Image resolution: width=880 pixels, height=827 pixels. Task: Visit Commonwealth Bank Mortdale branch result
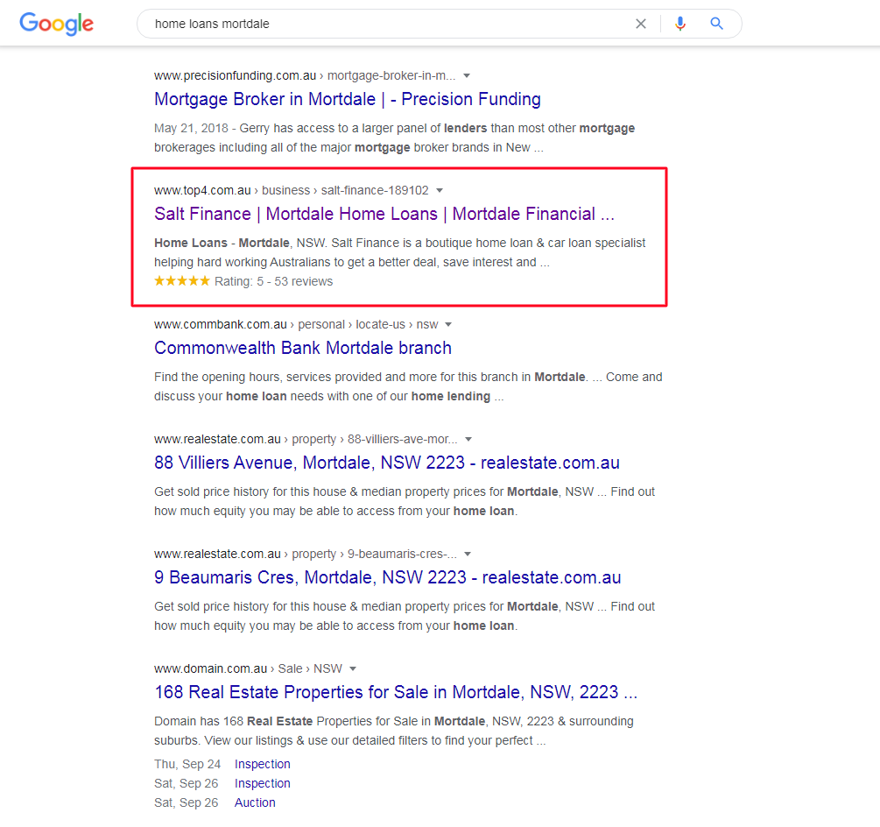coord(302,348)
